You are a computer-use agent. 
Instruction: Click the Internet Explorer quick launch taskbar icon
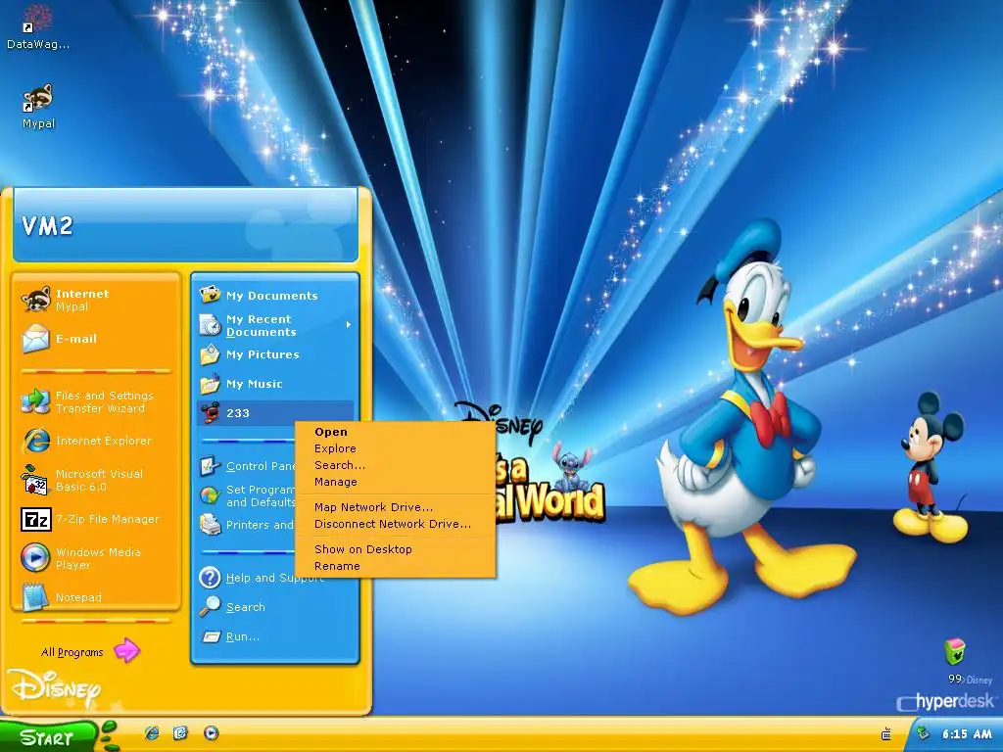tap(152, 733)
